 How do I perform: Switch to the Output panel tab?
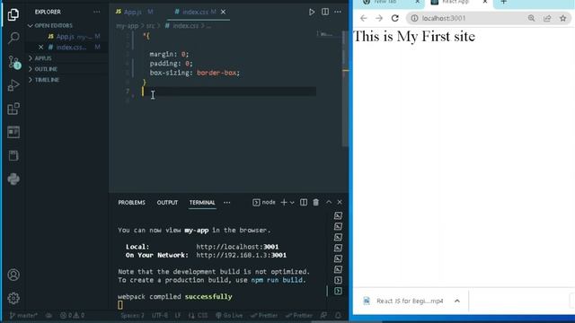[167, 203]
